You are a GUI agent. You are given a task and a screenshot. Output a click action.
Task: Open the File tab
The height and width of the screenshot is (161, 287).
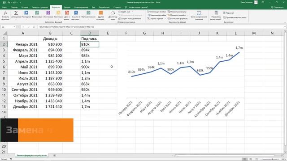4,7
